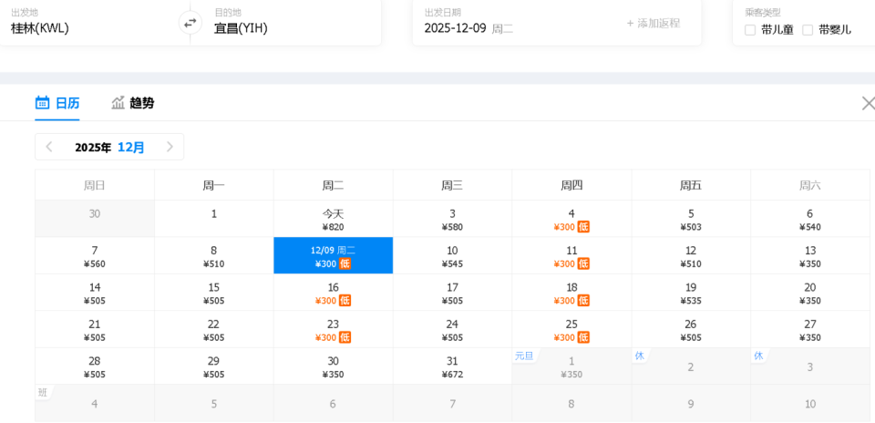This screenshot has height=423, width=875.
Task: Go to next month in calendar
Action: pos(170,147)
